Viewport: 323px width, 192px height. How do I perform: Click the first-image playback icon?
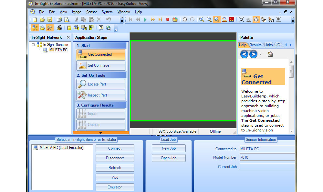pyautogui.click(x=130, y=20)
